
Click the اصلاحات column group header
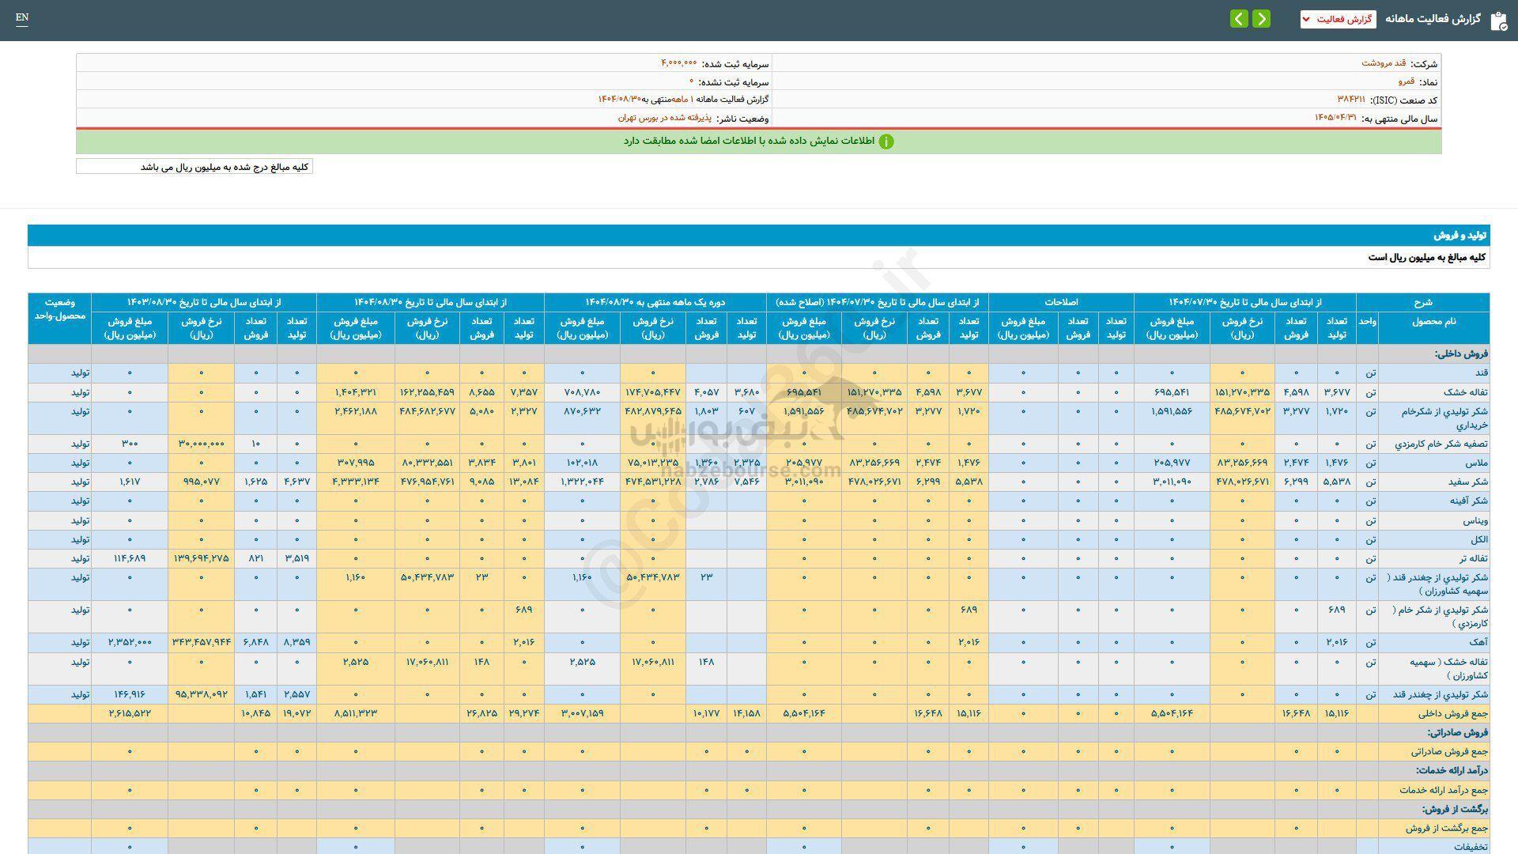pyautogui.click(x=1060, y=302)
